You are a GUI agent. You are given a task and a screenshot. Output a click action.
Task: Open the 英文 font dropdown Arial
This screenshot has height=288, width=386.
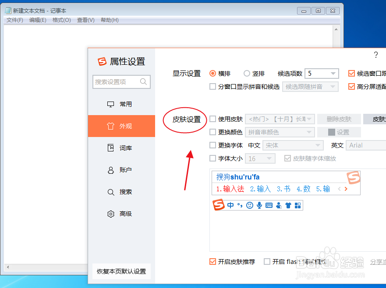[x=366, y=145]
